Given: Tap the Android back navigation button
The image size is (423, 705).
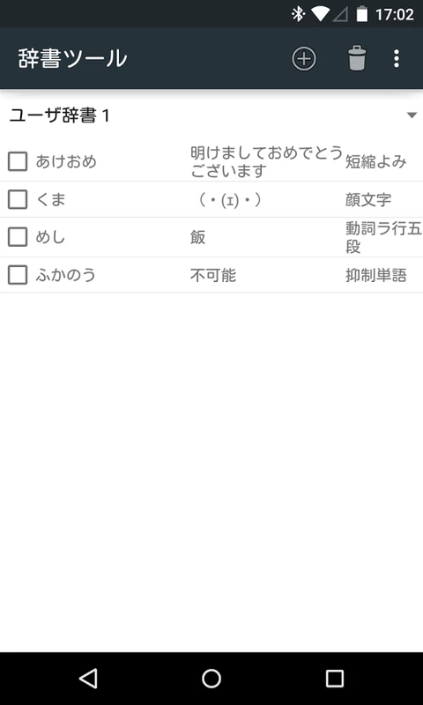Looking at the screenshot, I should [88, 679].
